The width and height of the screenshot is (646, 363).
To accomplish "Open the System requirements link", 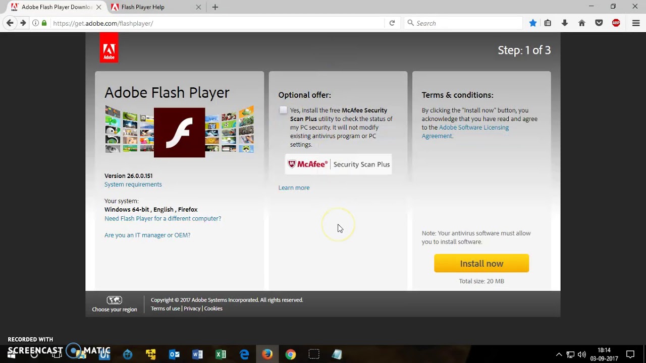I will click(133, 185).
